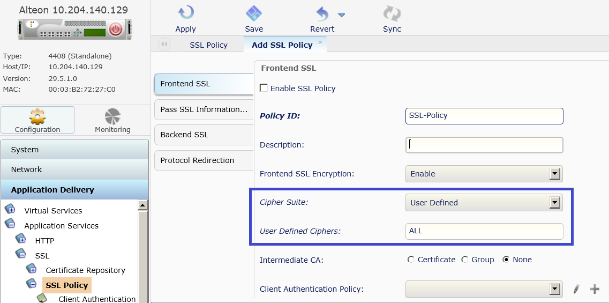Expand the System menu section
609x303 pixels.
(x=74, y=150)
